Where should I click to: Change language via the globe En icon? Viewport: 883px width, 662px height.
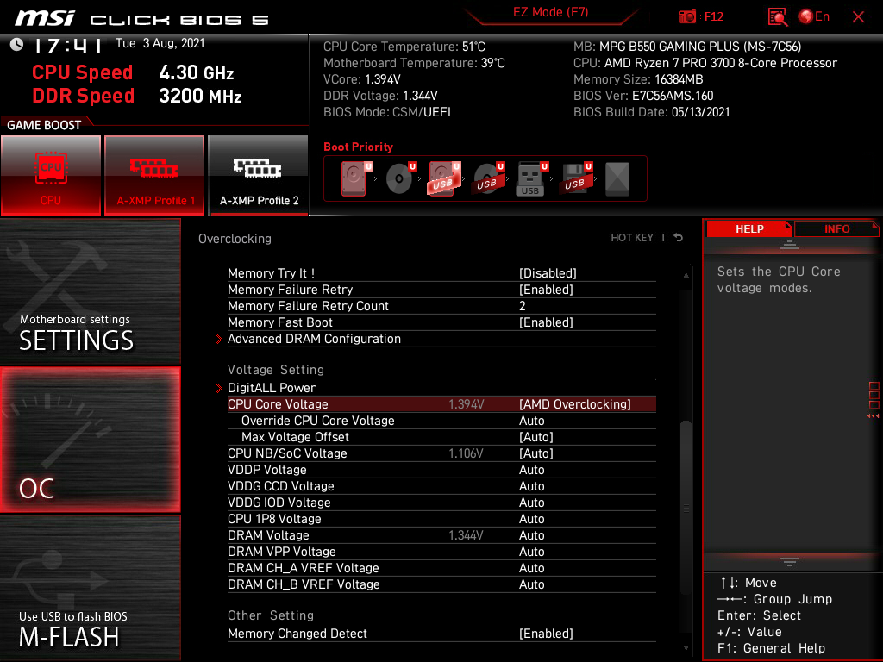tap(814, 17)
